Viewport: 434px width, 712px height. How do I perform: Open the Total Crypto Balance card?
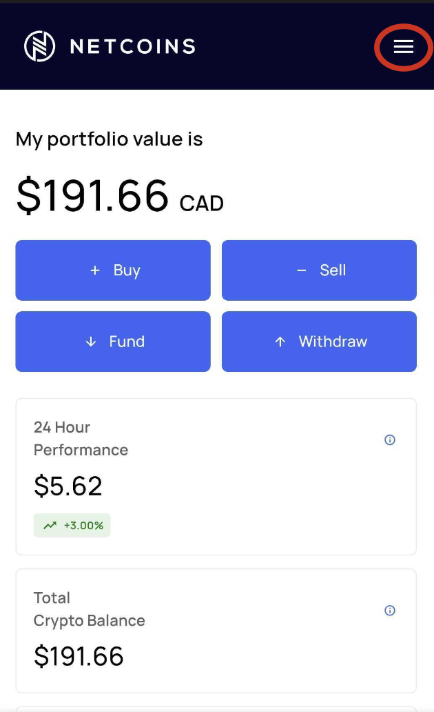pos(216,630)
